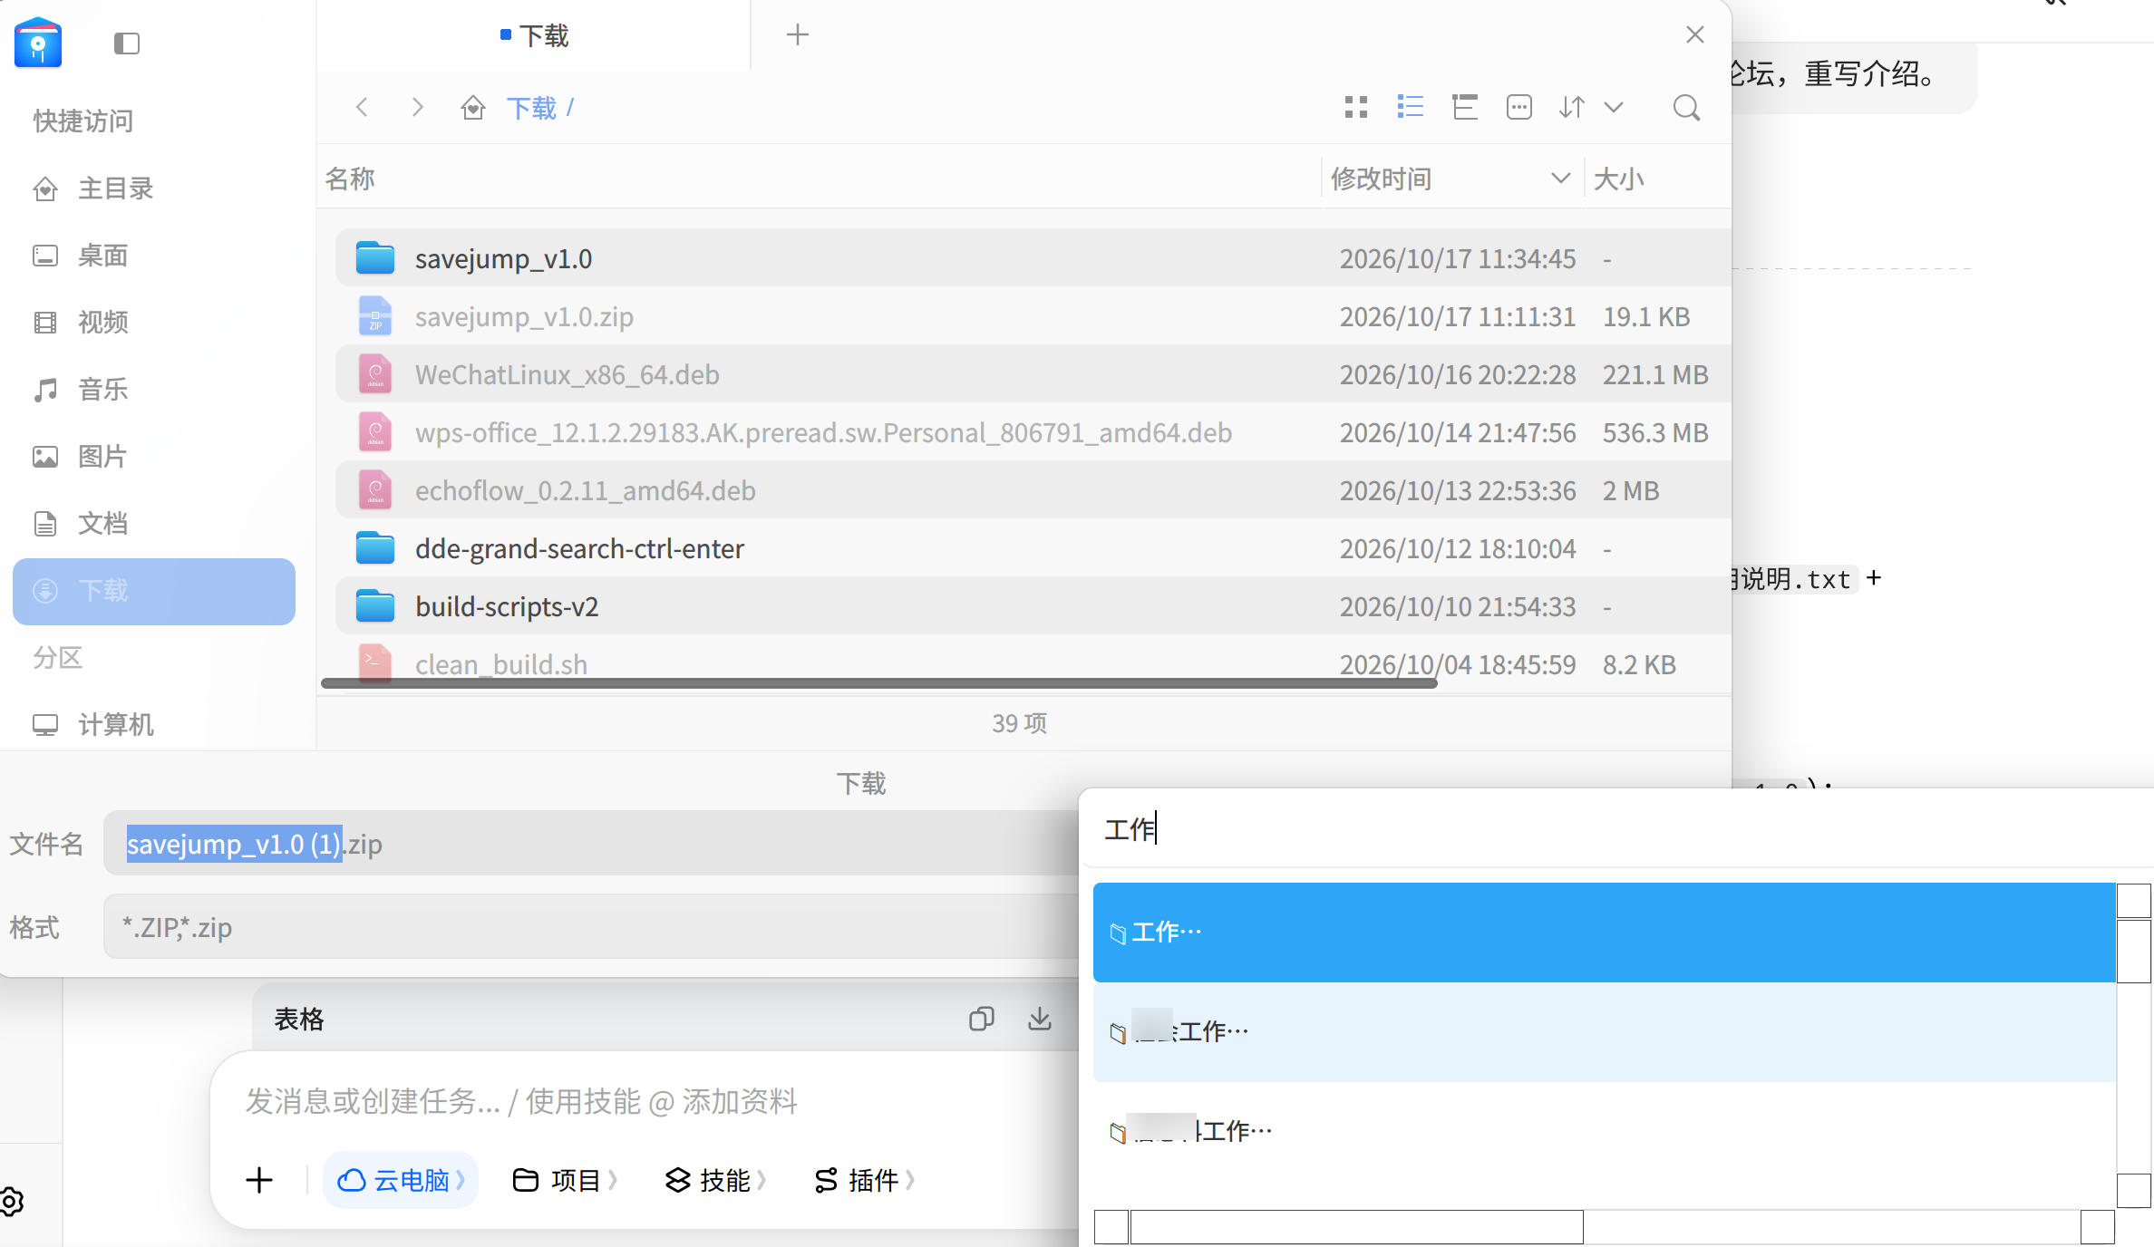2154x1247 pixels.
Task: Click the chat message input box
Action: (x=644, y=1101)
